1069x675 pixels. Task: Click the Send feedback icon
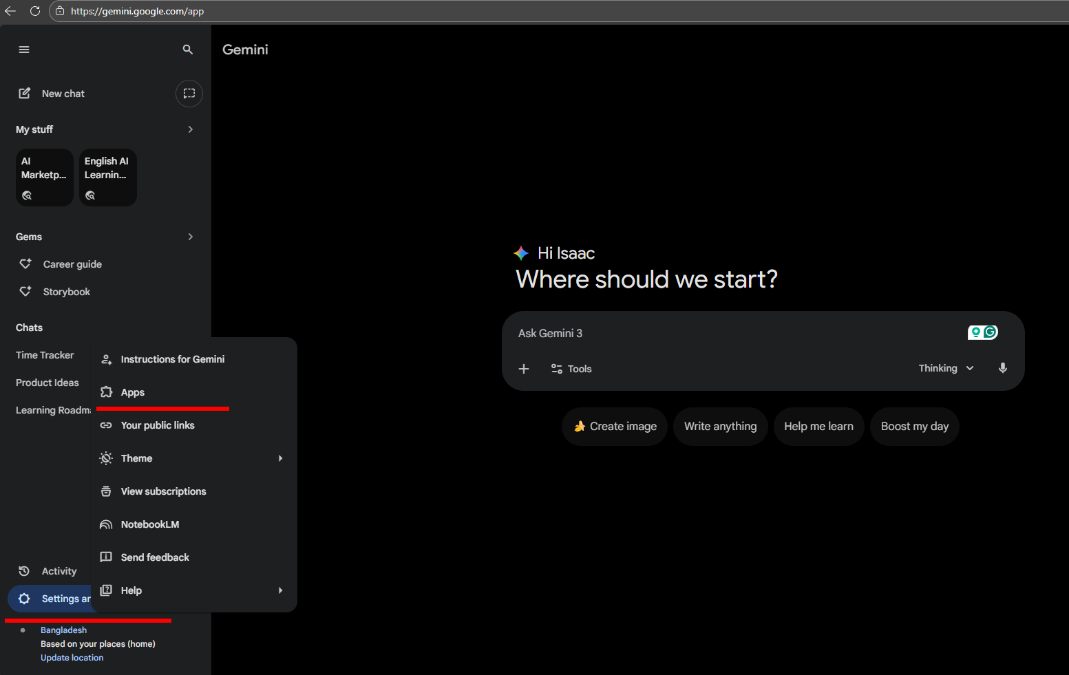[x=106, y=557]
